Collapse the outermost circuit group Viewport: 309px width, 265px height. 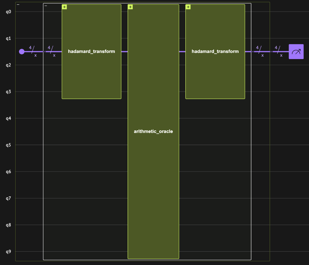click(x=18, y=5)
